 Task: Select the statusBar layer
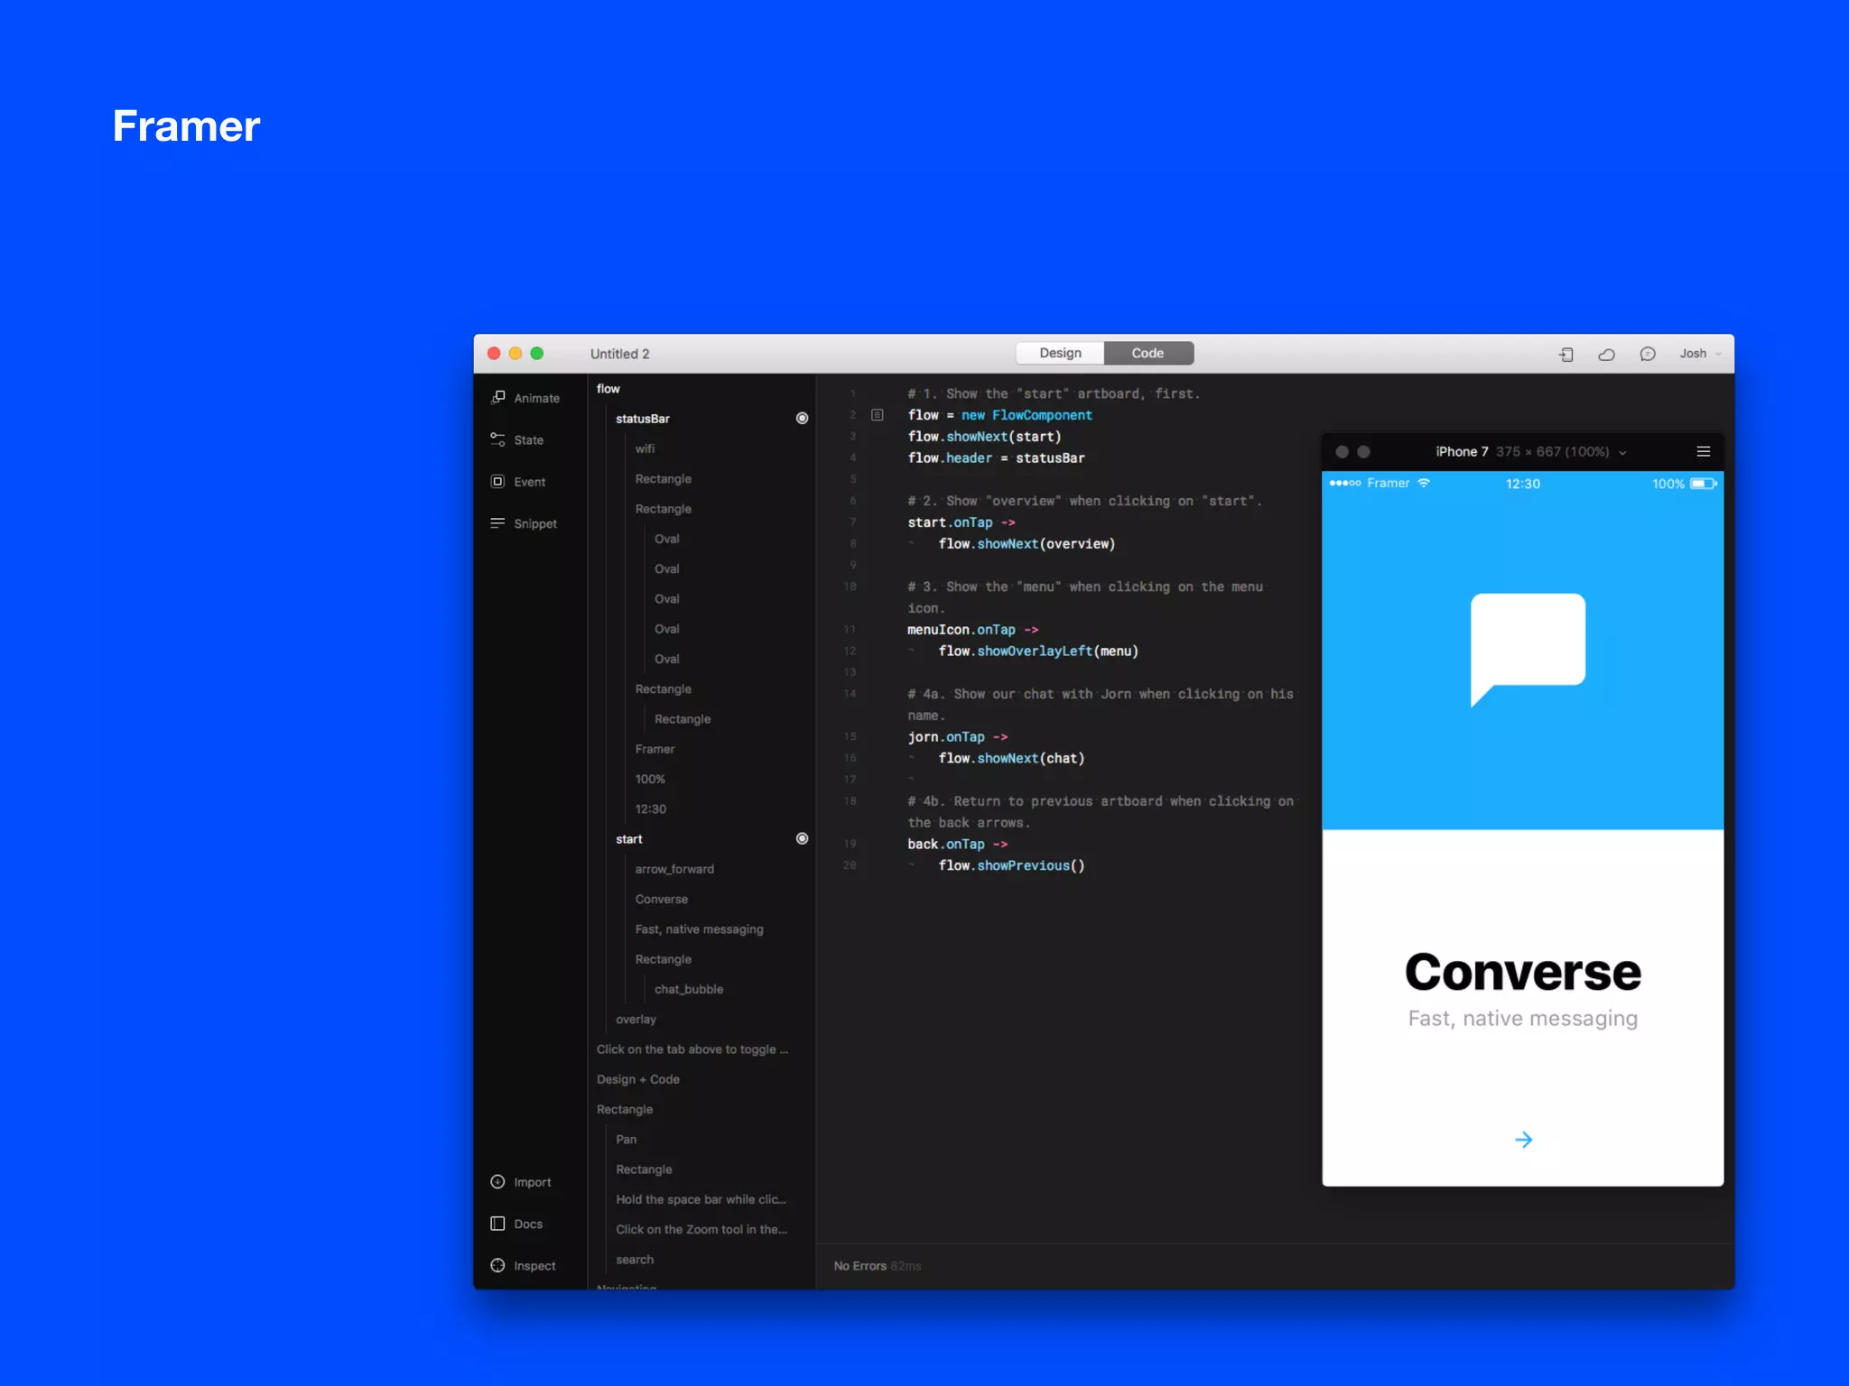[643, 419]
